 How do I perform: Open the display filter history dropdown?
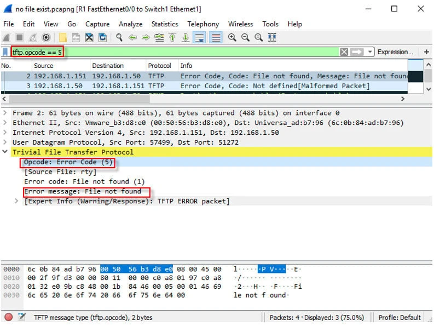[371, 52]
